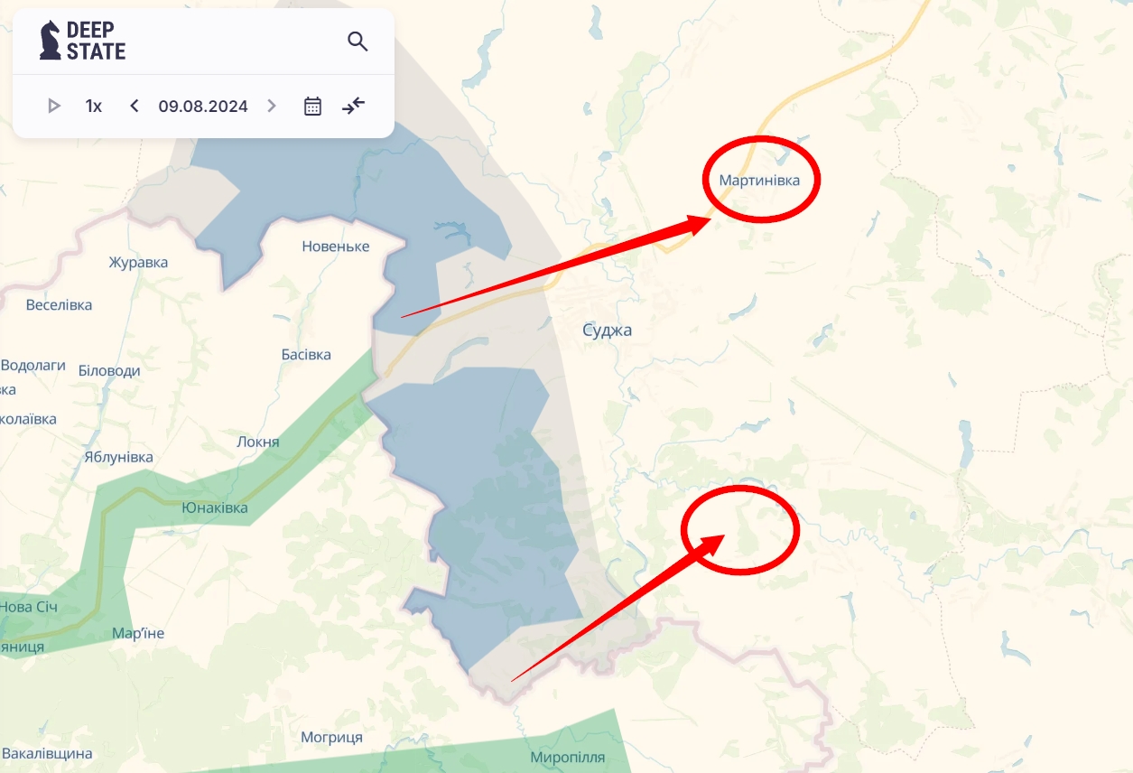The height and width of the screenshot is (773, 1133).
Task: Click the Яблунівка village label
Action: pos(118,457)
